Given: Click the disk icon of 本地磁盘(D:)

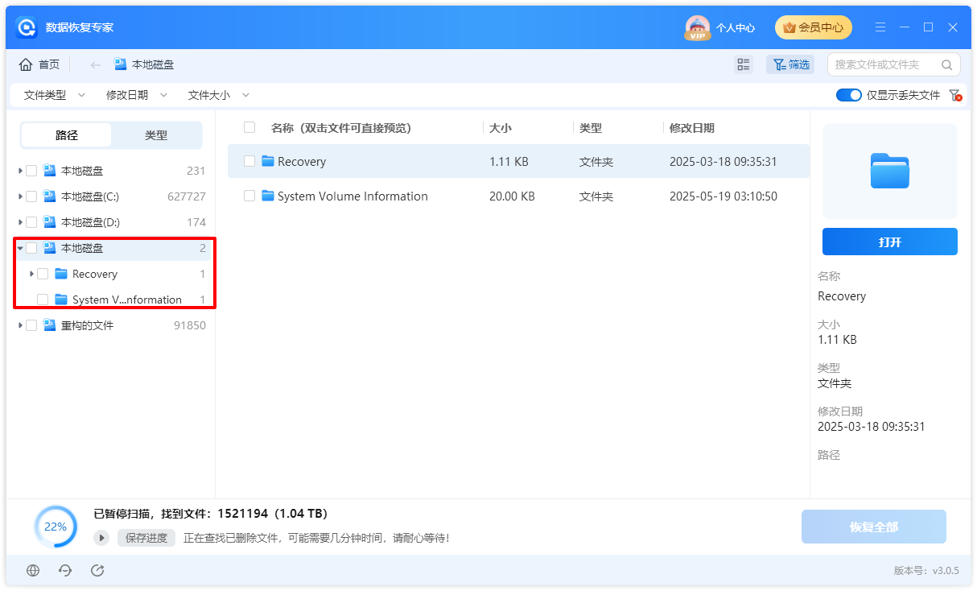Looking at the screenshot, I should pos(50,222).
